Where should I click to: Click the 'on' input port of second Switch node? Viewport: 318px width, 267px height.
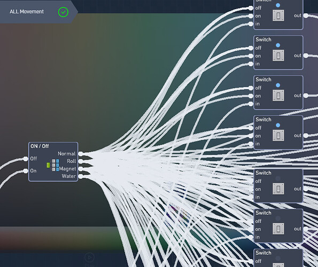pyautogui.click(x=251, y=56)
